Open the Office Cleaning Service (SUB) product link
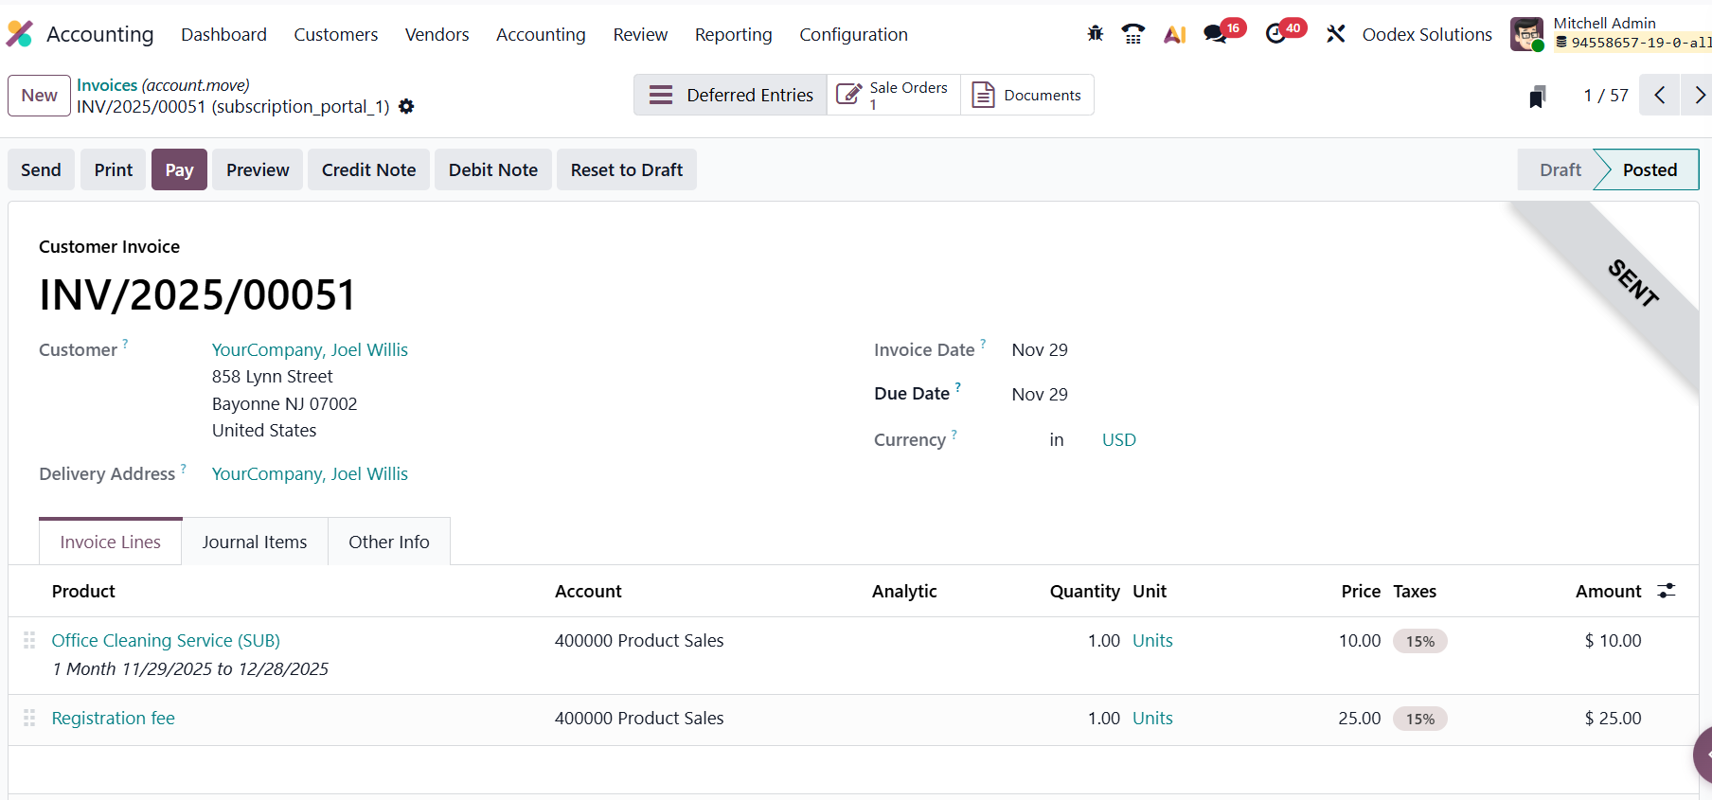The image size is (1712, 800). (x=166, y=641)
